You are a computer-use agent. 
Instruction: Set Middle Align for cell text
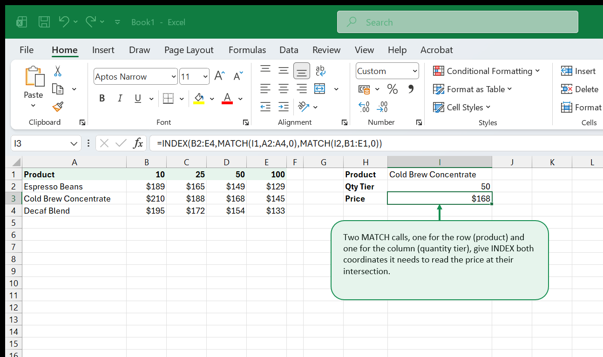284,71
